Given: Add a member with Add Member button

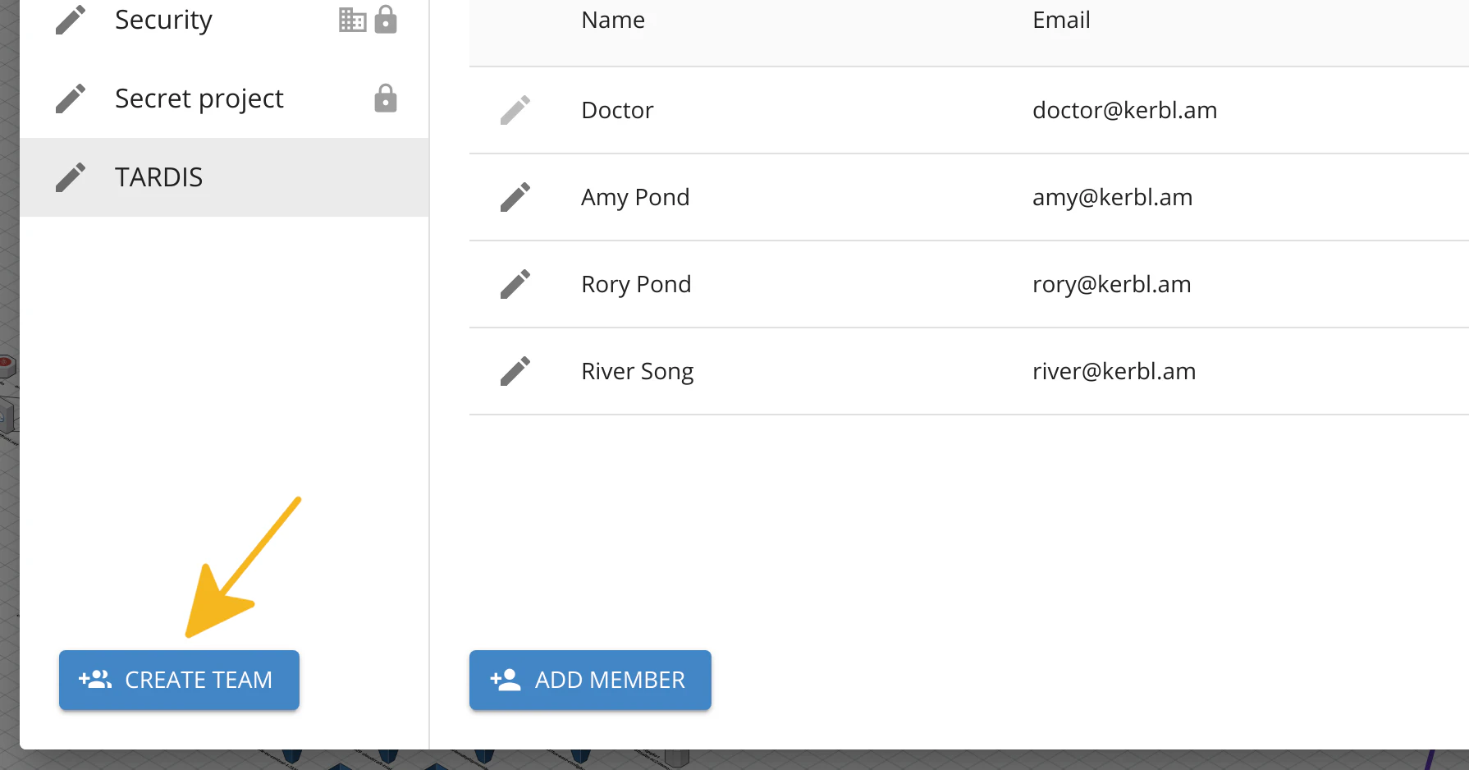Looking at the screenshot, I should coord(590,680).
